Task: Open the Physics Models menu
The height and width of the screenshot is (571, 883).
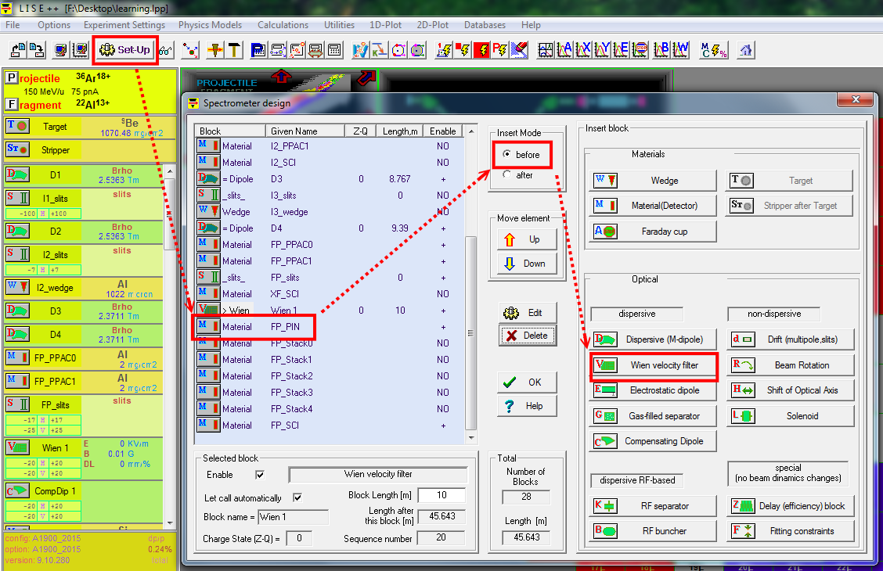Action: [x=211, y=25]
